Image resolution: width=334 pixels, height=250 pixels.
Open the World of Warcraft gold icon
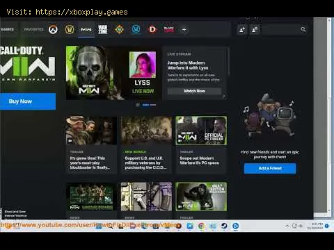point(70,29)
